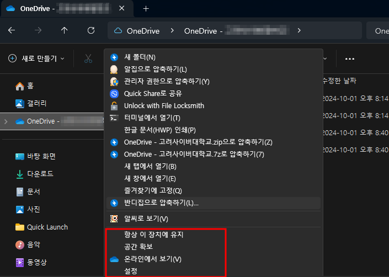Open the Quick Launch folder
Screen dimensions: 389x277
point(41,227)
